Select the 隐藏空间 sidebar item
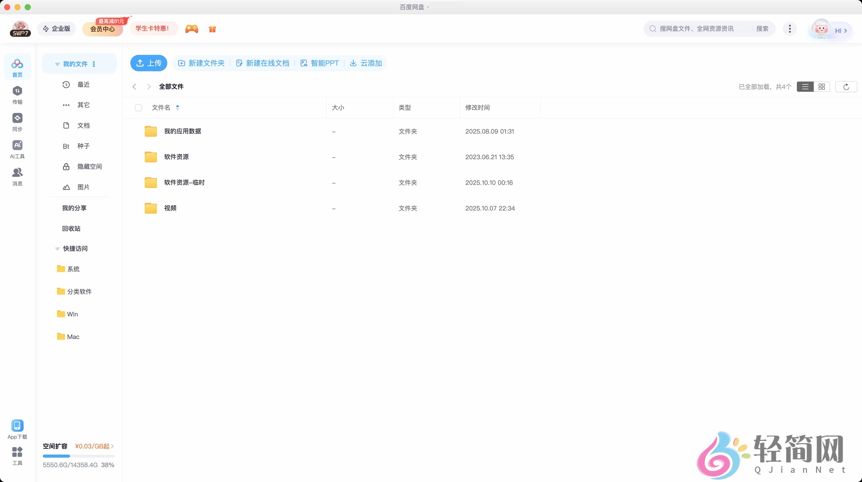The width and height of the screenshot is (862, 482). [x=89, y=167]
